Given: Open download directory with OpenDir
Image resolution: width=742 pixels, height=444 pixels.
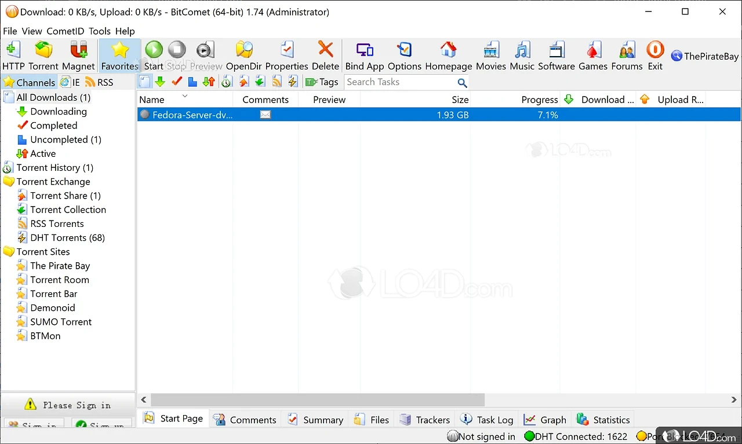Looking at the screenshot, I should pos(244,56).
